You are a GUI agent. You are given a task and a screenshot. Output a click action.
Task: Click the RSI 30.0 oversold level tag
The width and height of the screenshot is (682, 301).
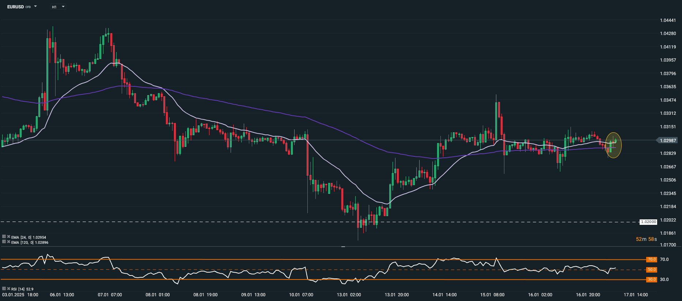[652, 279]
